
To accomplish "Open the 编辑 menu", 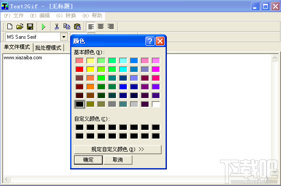I will pos(40,16).
